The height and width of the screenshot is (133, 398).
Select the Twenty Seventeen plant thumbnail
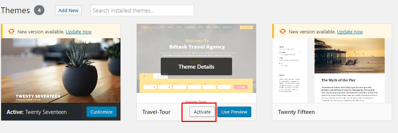pyautogui.click(x=61, y=71)
